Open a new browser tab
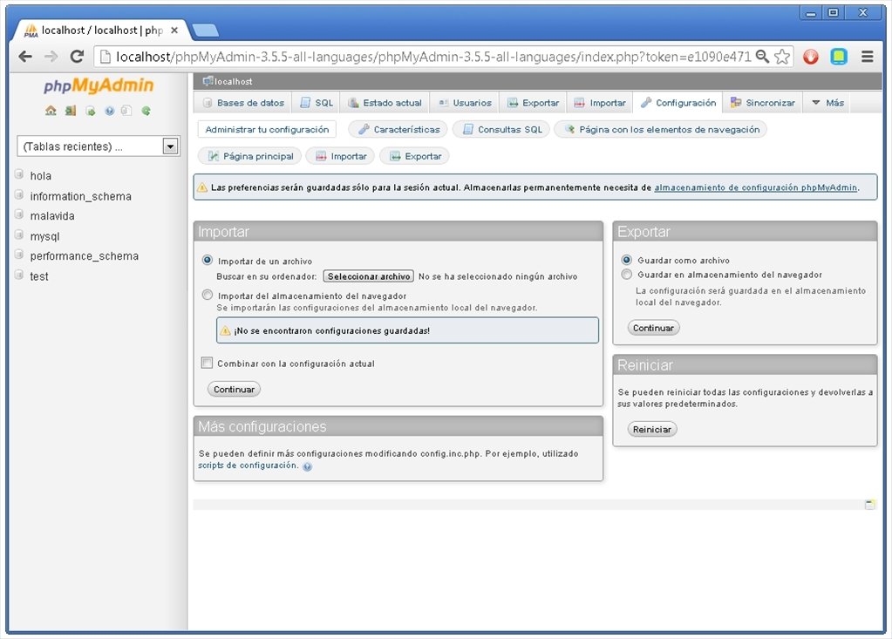 pyautogui.click(x=205, y=31)
